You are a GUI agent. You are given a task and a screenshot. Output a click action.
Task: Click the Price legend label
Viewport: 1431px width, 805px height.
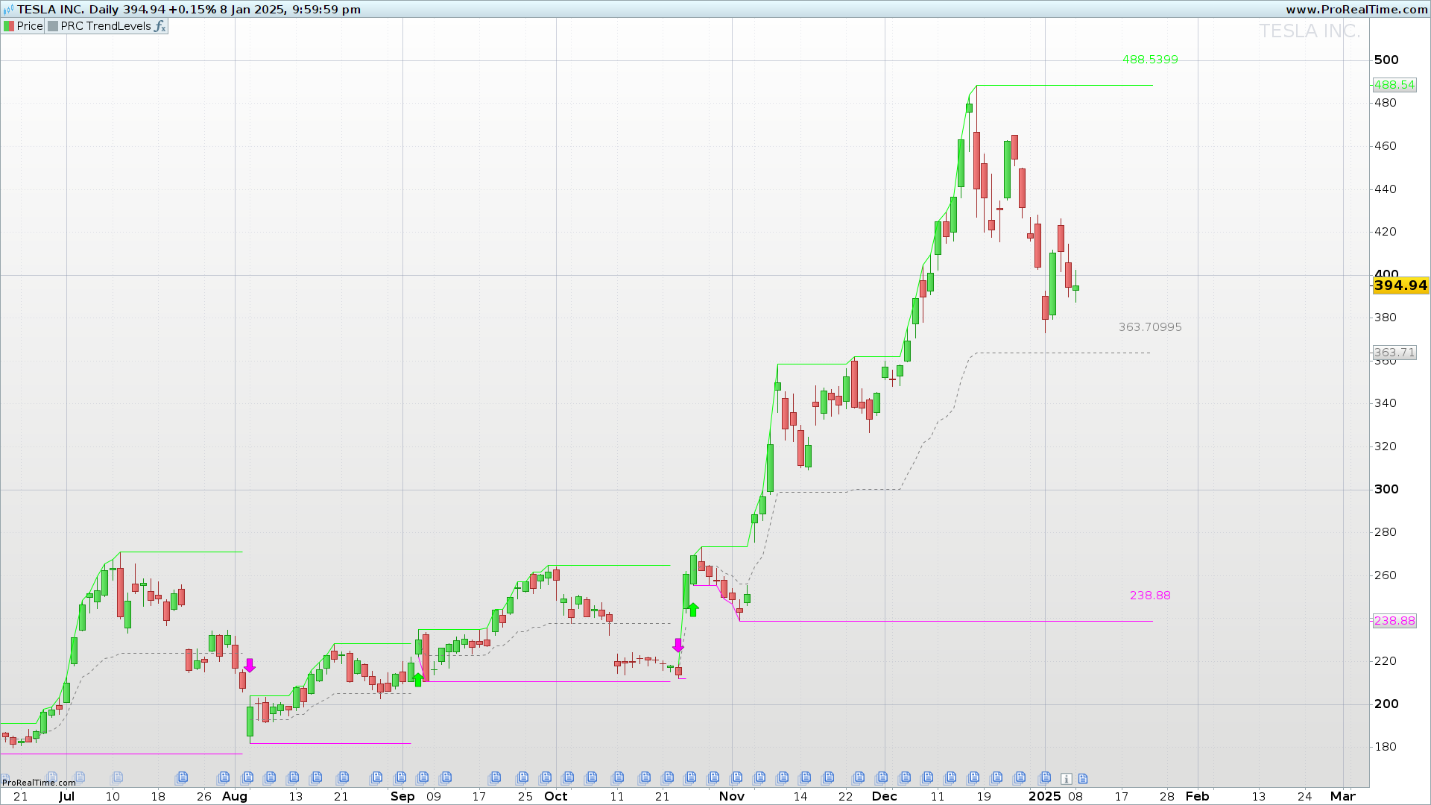pos(30,26)
